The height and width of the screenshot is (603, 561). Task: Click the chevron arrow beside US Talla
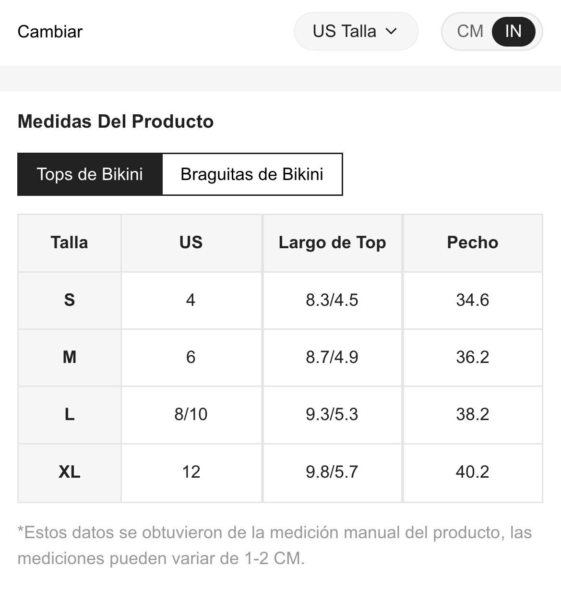tap(392, 32)
